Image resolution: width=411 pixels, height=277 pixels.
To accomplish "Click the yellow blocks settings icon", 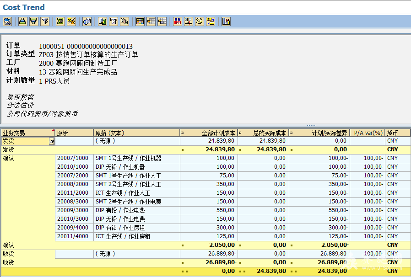I will coord(211,21).
